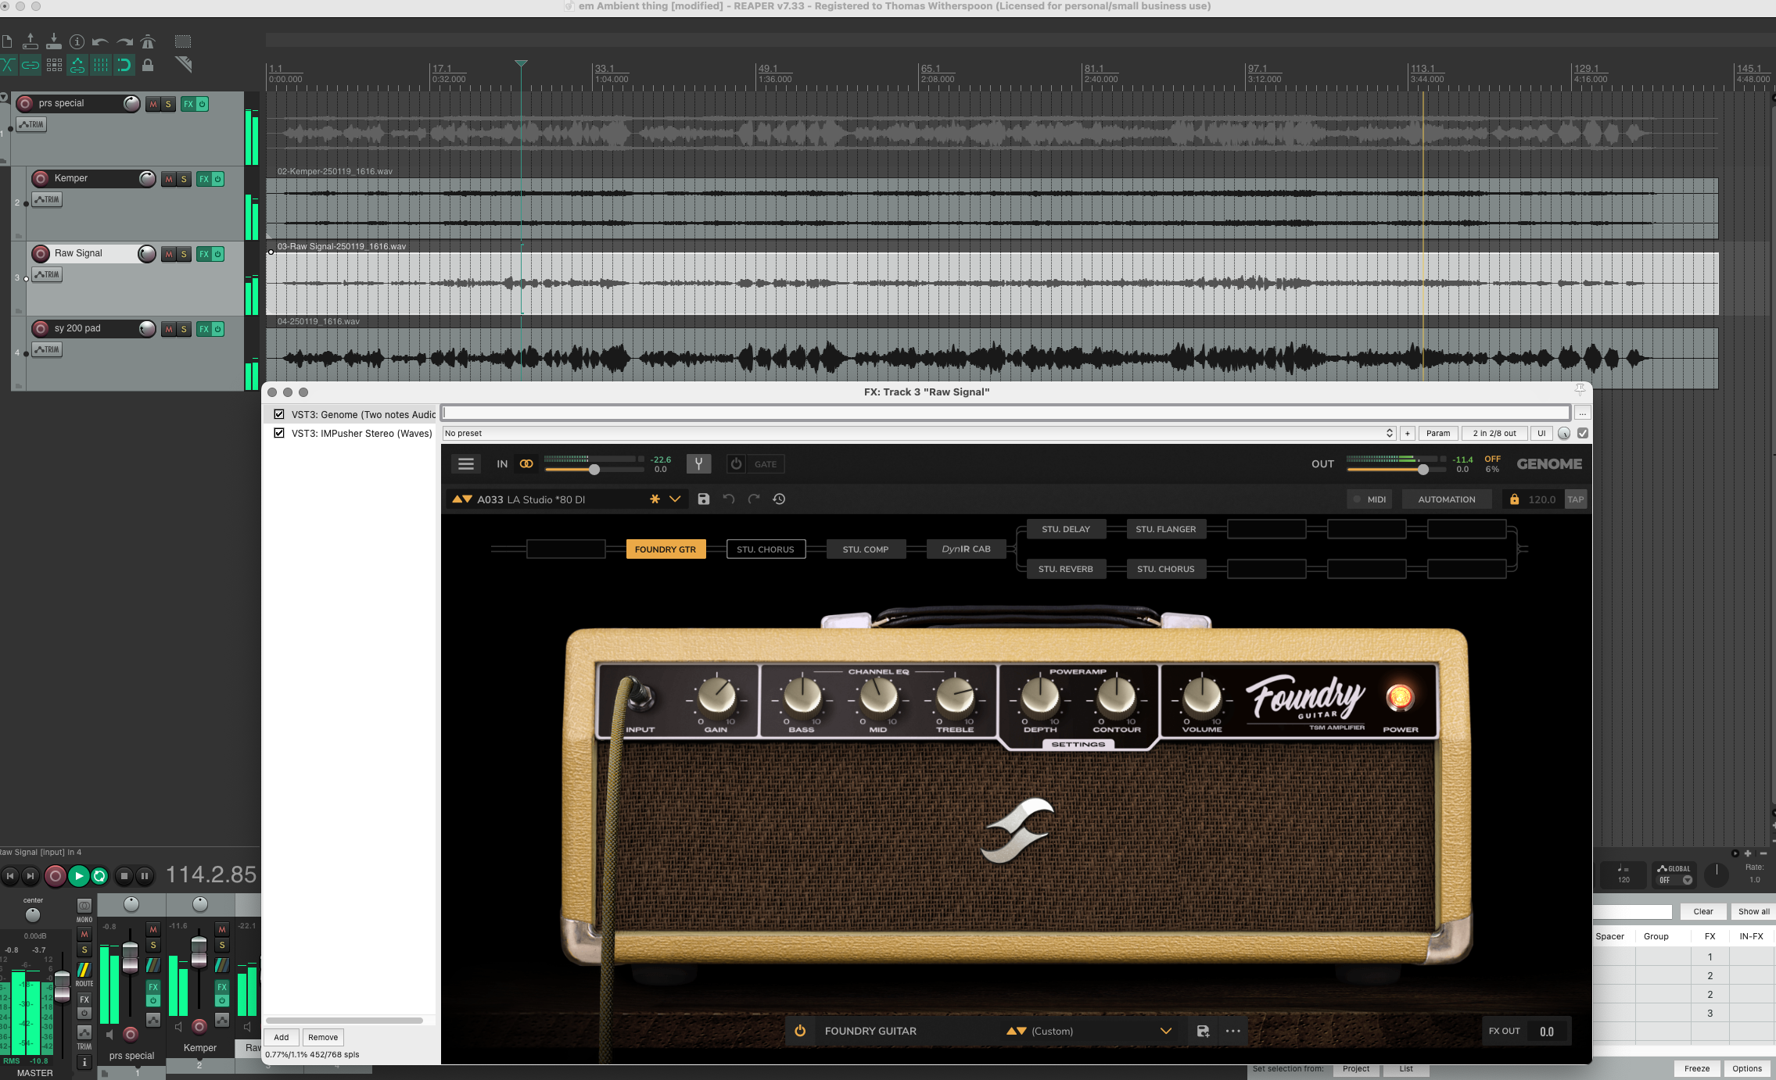Toggle Foundry Guitar module power button
This screenshot has width=1776, height=1080.
click(800, 1031)
